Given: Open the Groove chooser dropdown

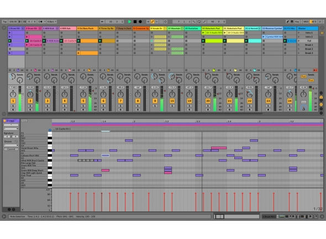Looking at the screenshot, I should tap(11, 145).
